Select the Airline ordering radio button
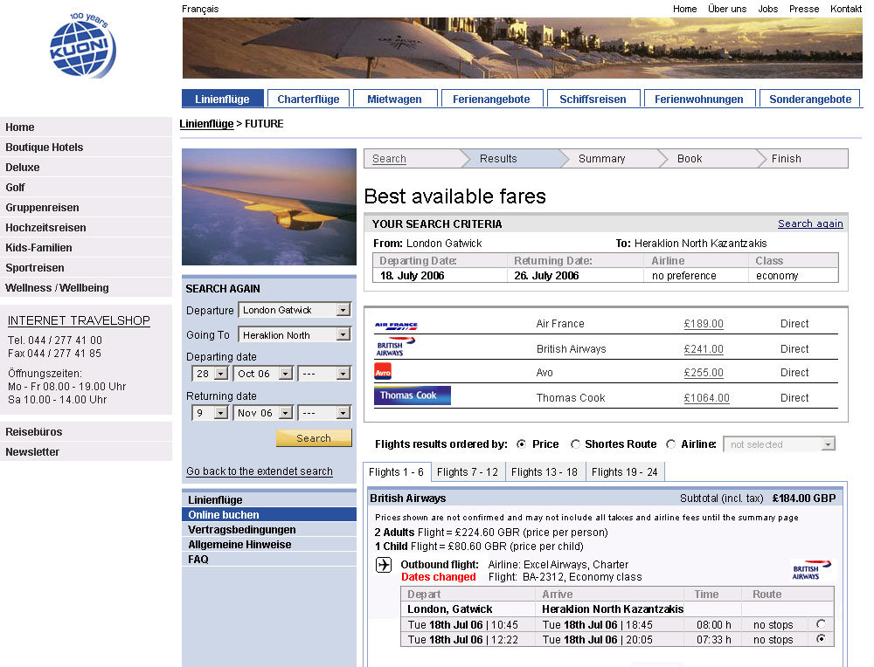 click(671, 444)
